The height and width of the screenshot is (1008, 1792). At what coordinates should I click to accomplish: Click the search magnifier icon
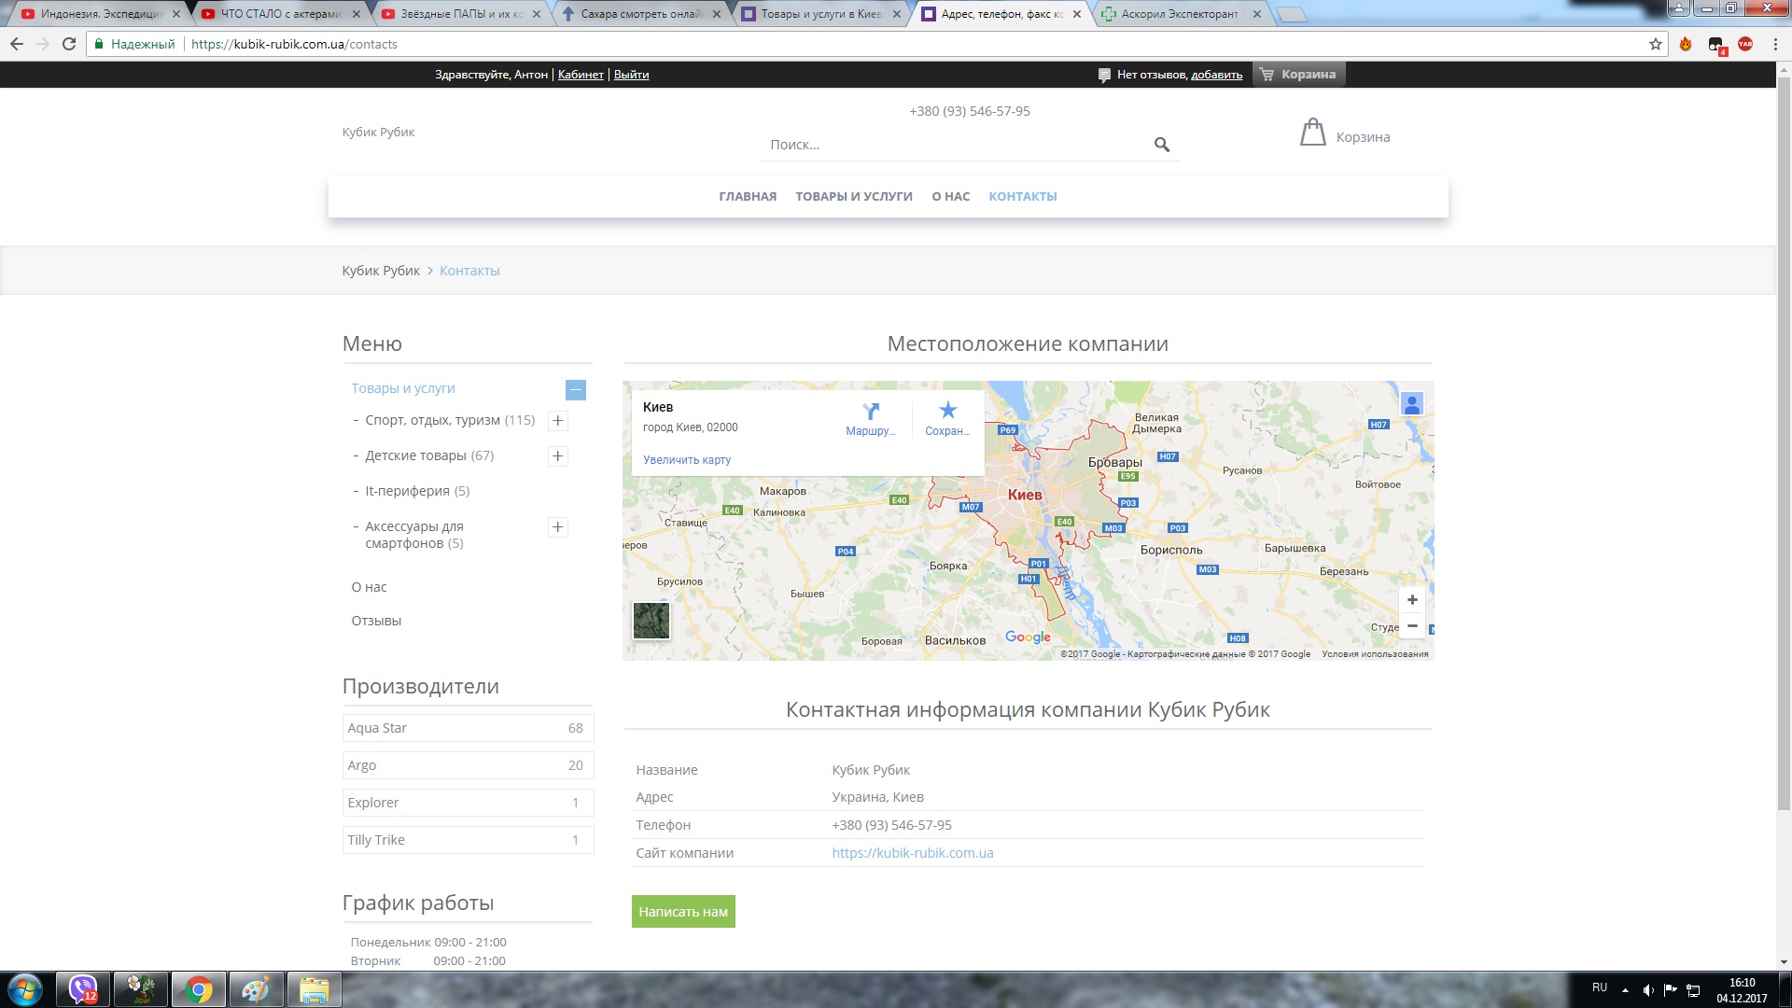click(x=1161, y=145)
